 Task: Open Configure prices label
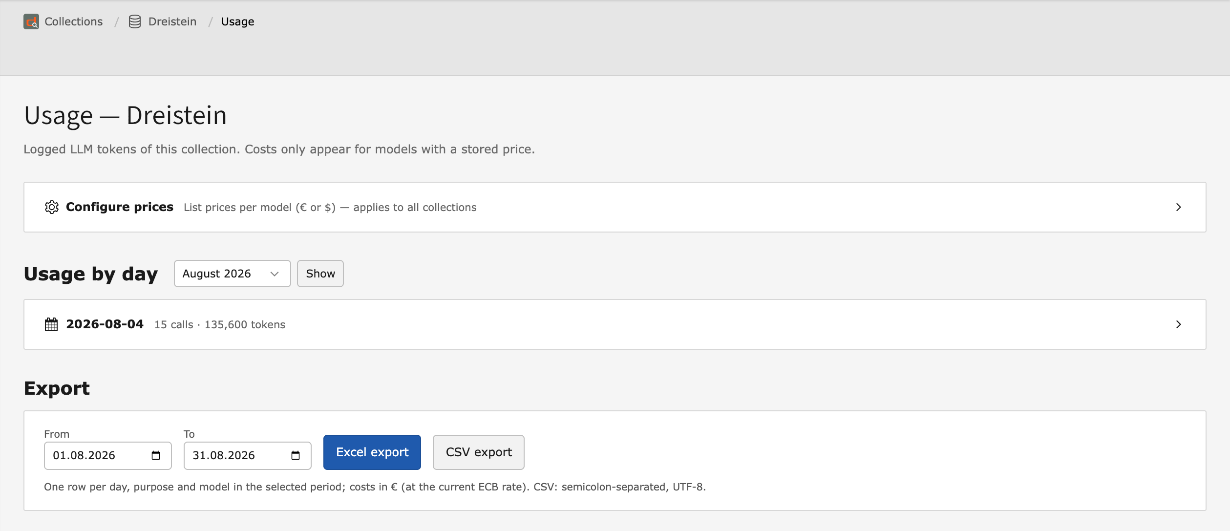(x=120, y=207)
